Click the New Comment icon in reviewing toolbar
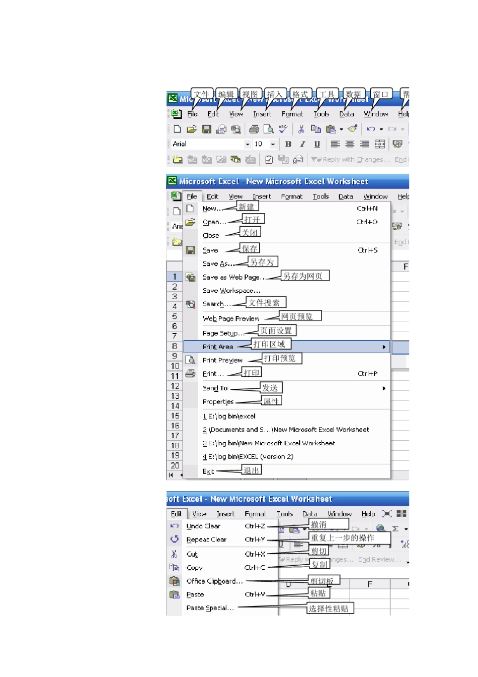Screen dimensions: 478x677 tap(177, 159)
